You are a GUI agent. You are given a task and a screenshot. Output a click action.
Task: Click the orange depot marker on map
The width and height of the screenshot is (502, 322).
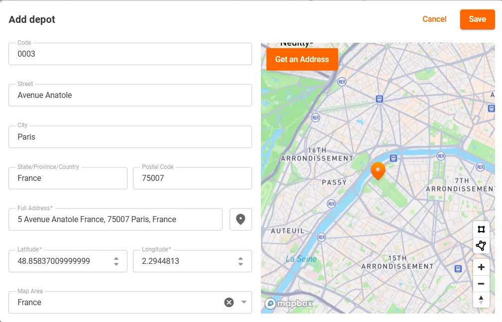pos(378,170)
